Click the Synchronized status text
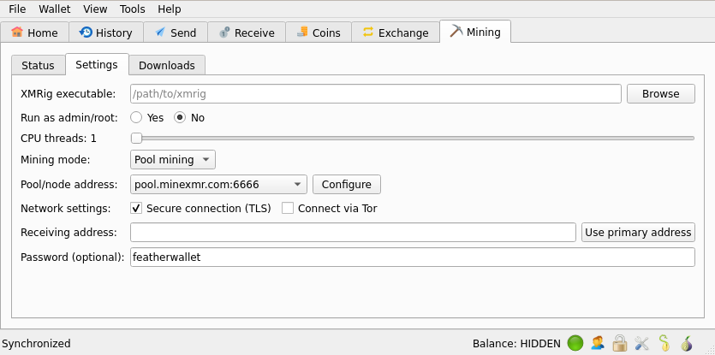This screenshot has height=355, width=715. (37, 343)
